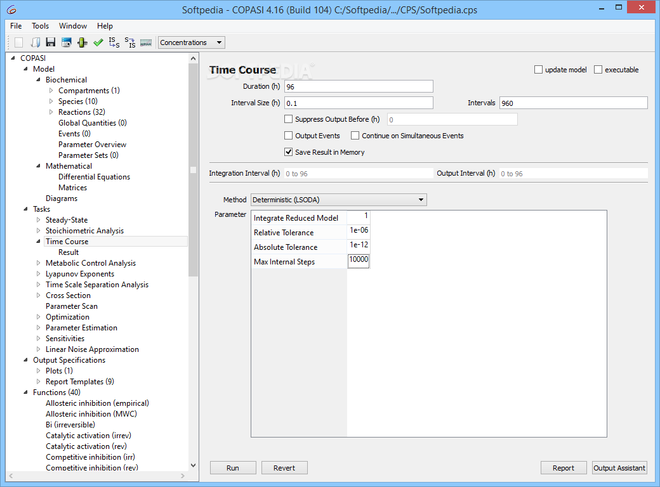Click tree panel scroll down arrow
This screenshot has width=660, height=487.
coord(193,465)
